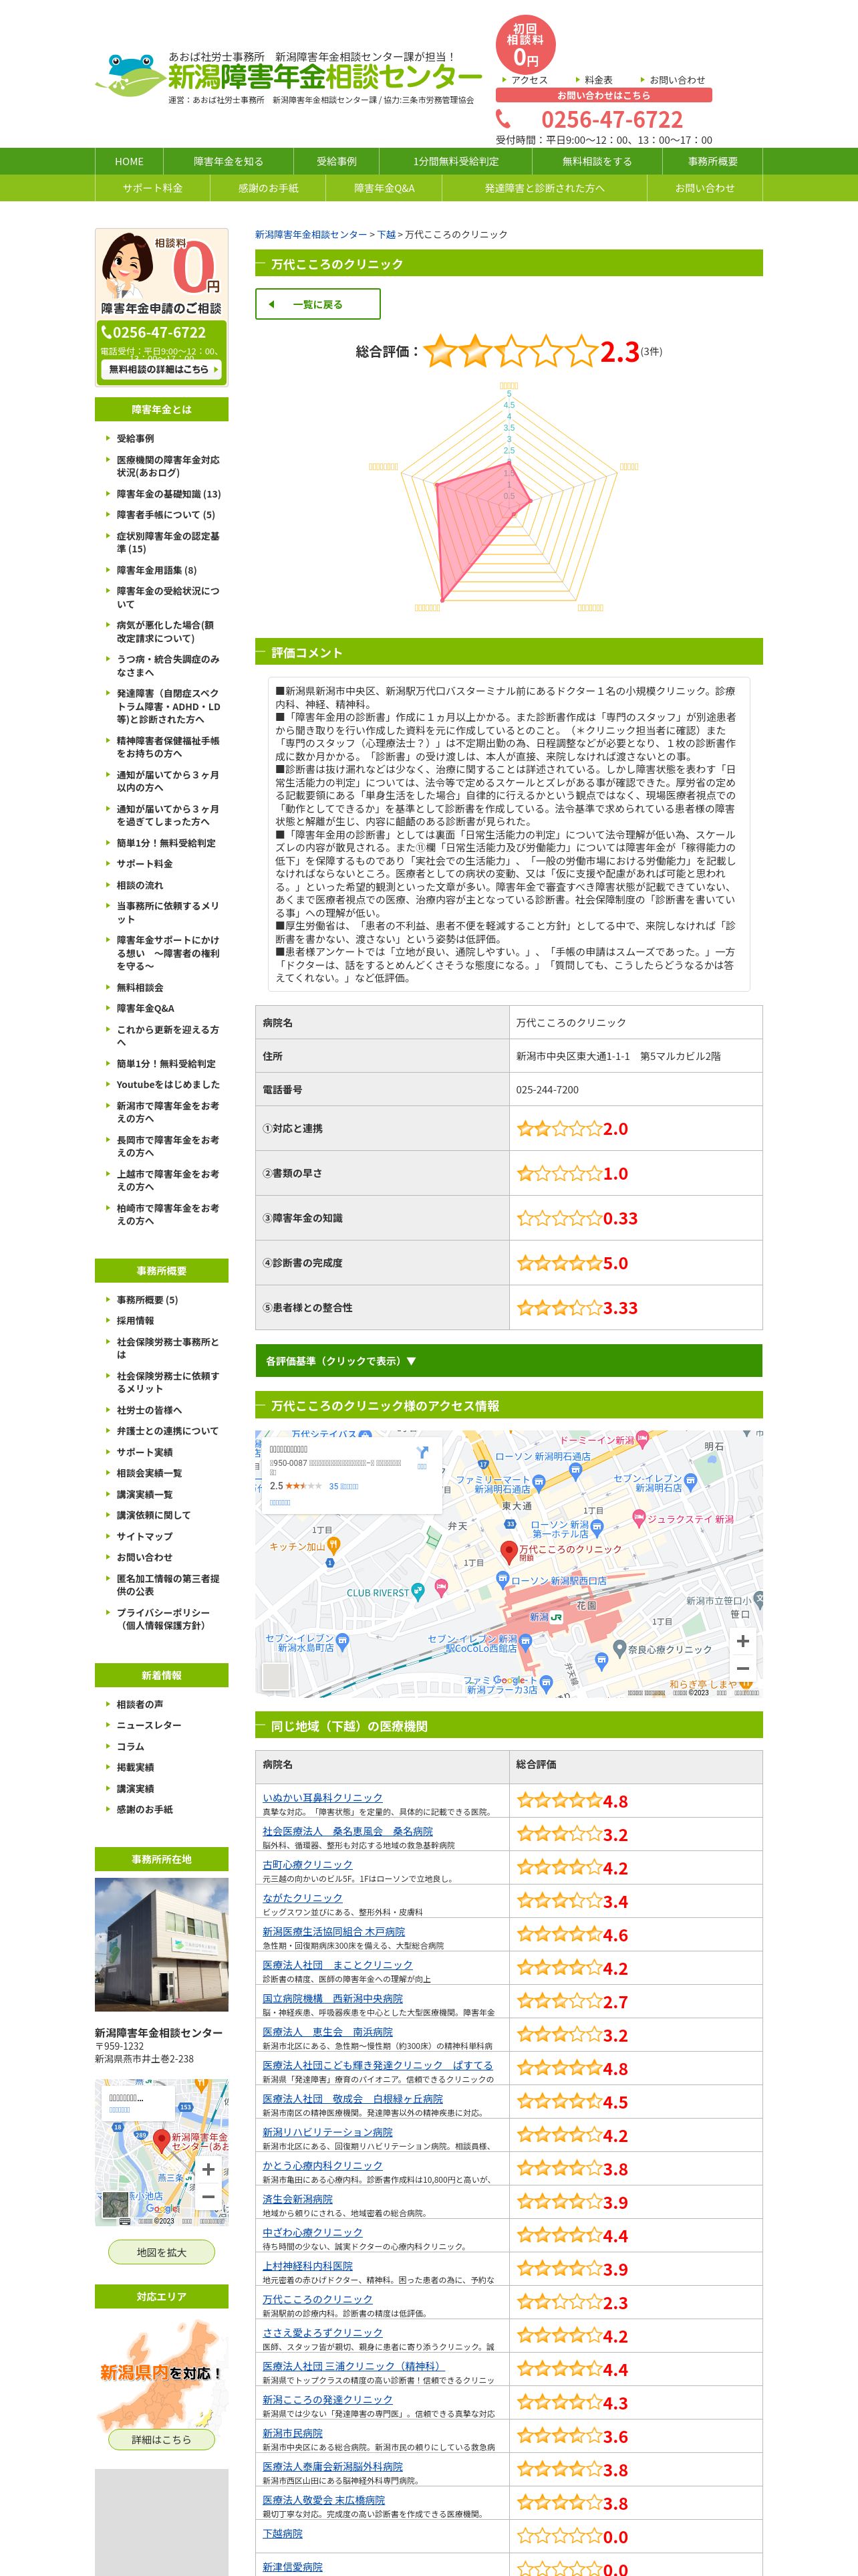Open sidebar 採用情報 link
This screenshot has width=858, height=2576.
coord(136,1321)
